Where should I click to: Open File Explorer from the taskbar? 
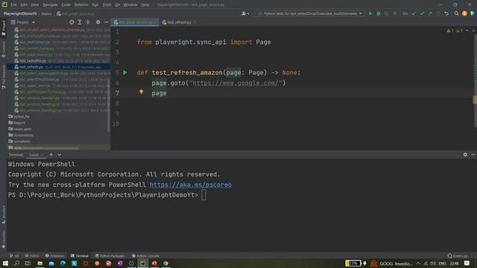tap(40, 263)
